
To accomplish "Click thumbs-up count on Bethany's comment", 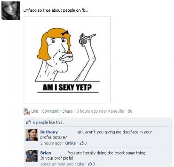I will 83,143.
